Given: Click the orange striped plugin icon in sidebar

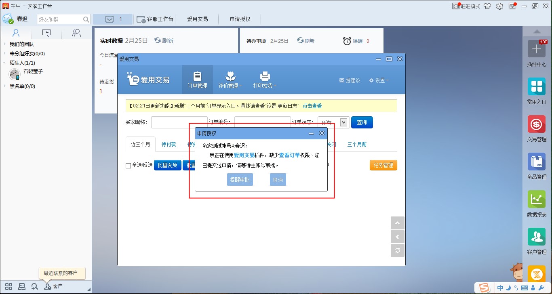Looking at the screenshot, I should [537, 273].
